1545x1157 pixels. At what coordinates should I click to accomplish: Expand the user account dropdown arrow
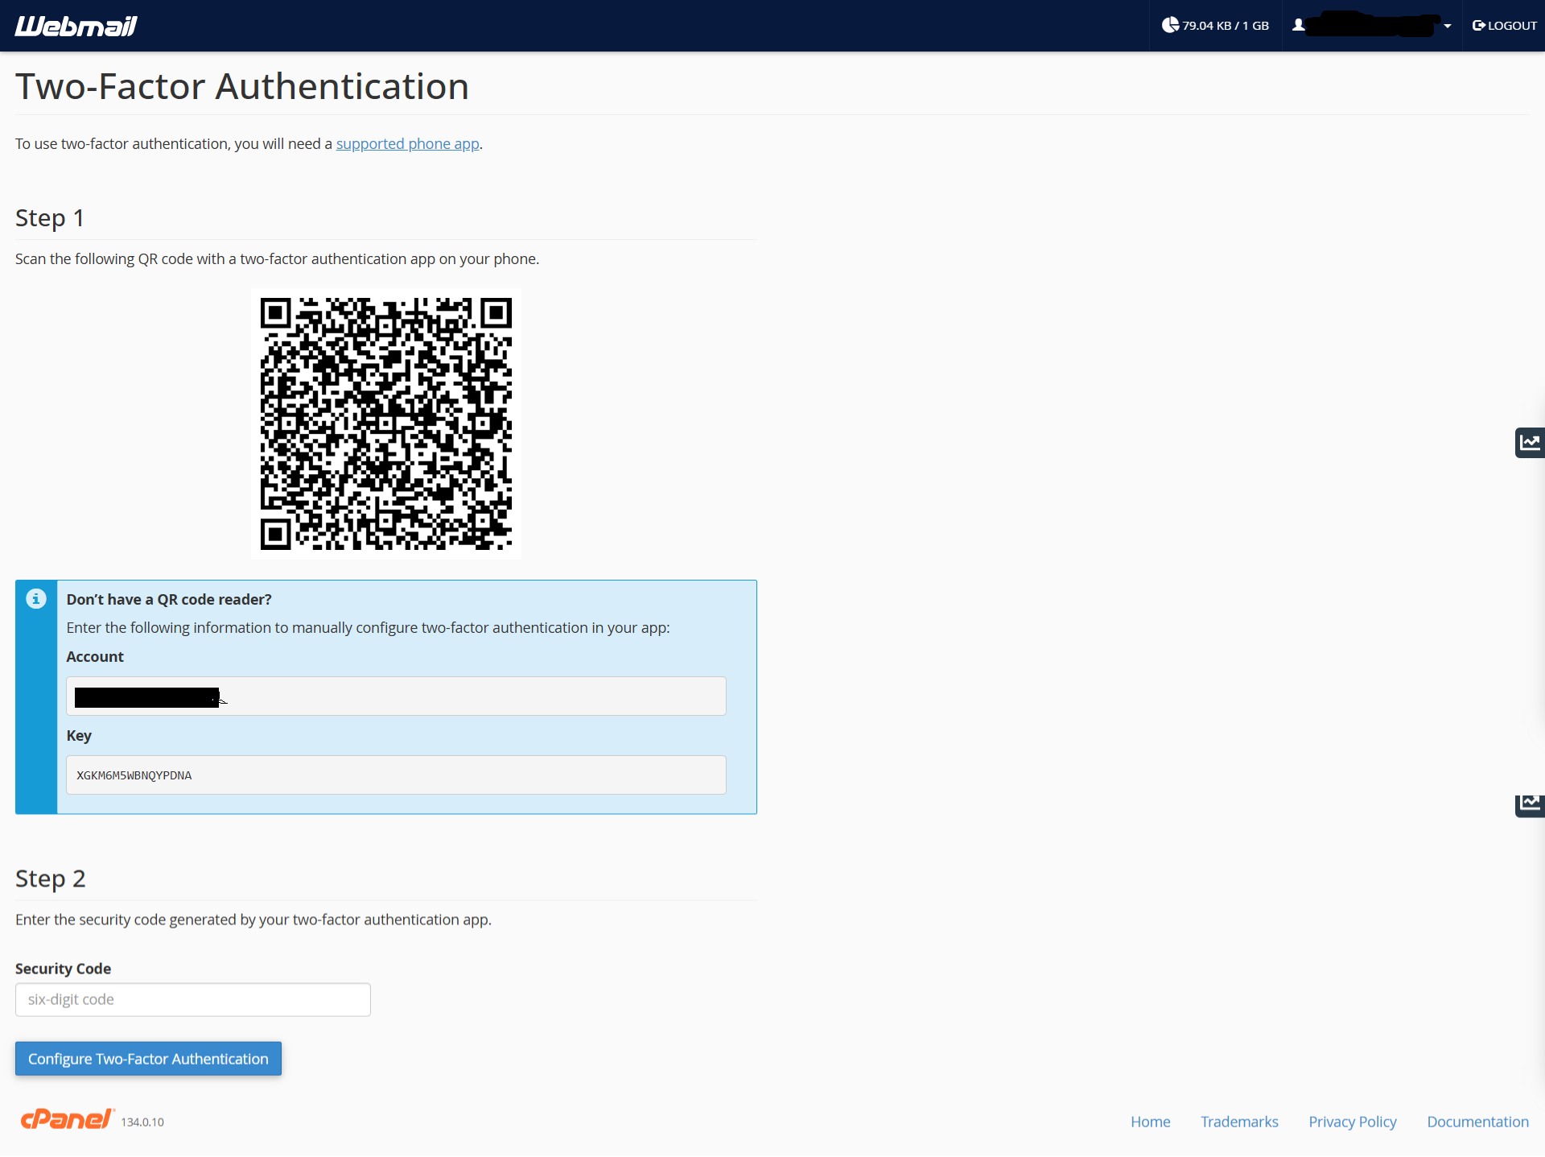pos(1447,26)
